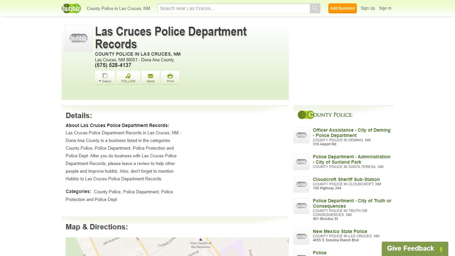
Task: Open New Mexico State Police link
Action: click(340, 231)
